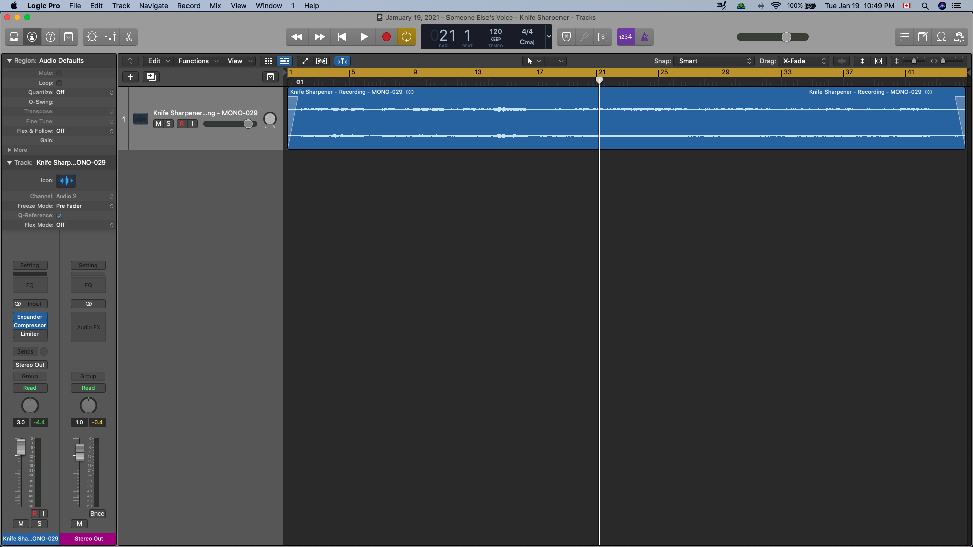
Task: Solo the Knife Sharpener track
Action: click(168, 124)
